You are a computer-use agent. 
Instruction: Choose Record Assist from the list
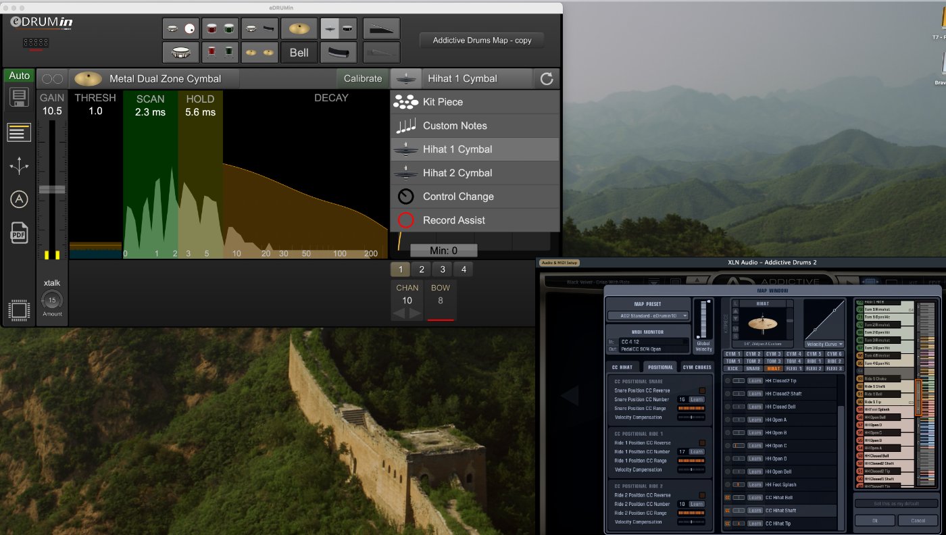475,220
